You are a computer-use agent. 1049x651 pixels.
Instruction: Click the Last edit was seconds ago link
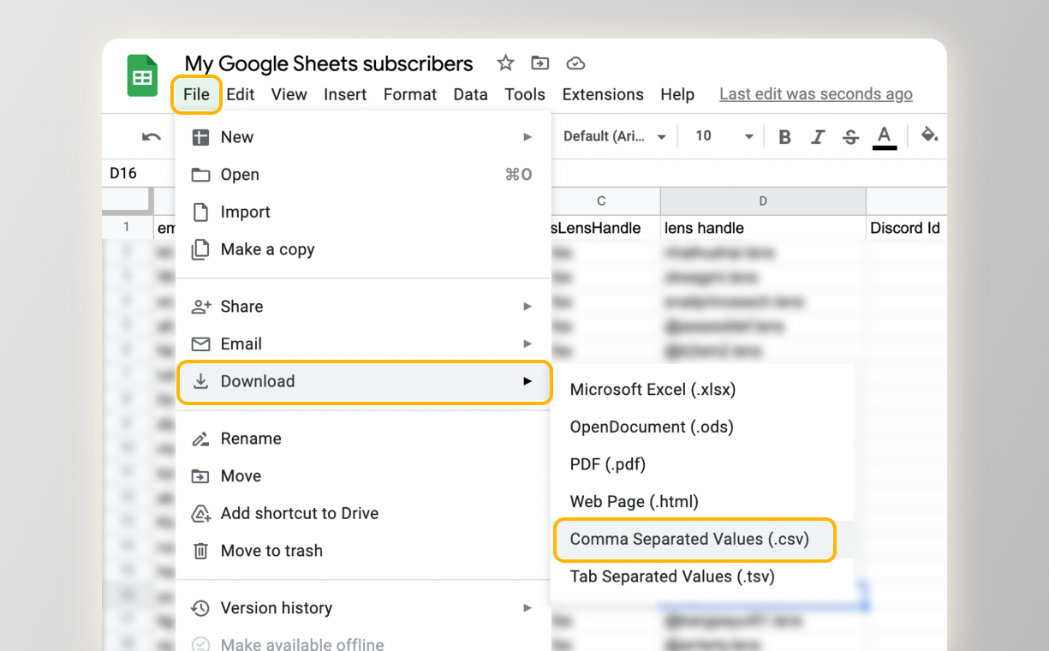(816, 94)
